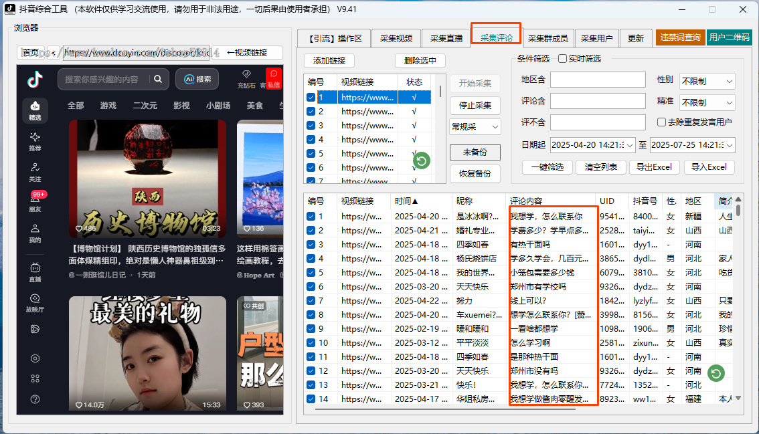The height and width of the screenshot is (434, 759).
Task: Open the 推荐 sidebar icon
Action: coord(35,141)
